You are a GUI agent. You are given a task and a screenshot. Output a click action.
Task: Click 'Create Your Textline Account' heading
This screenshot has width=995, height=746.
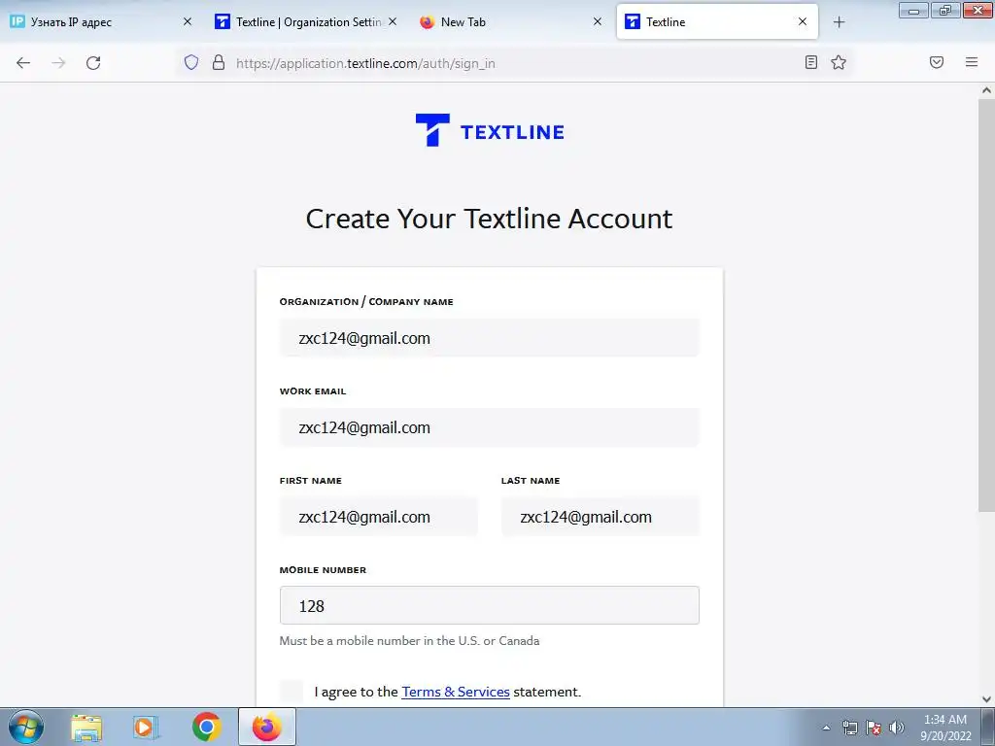490,219
